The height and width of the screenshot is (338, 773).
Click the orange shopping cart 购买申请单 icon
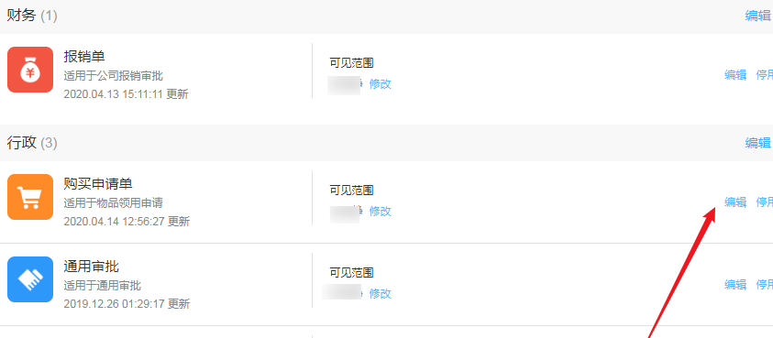(30, 197)
